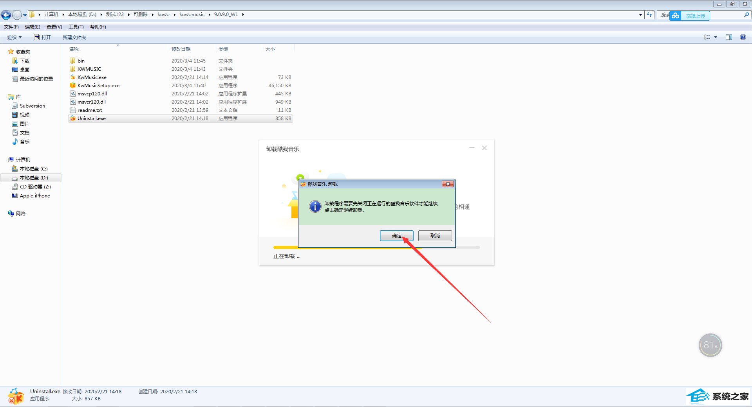Expand the arrow after kuwomusic breadcrumb
Viewport: 752px width, 407px height.
pos(210,14)
